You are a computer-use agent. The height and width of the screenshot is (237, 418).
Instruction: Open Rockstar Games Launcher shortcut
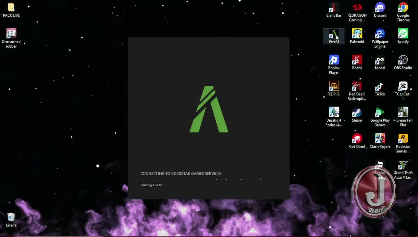click(403, 144)
